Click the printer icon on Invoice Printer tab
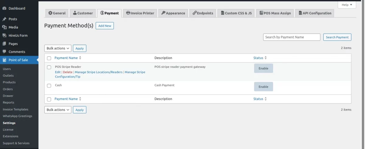Viewport: 365px width, 149px height. [128, 13]
